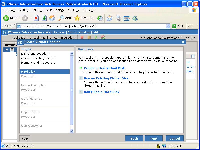Collapse the panel with minus icon
This screenshot has height=150, width=200.
pyautogui.click(x=193, y=56)
